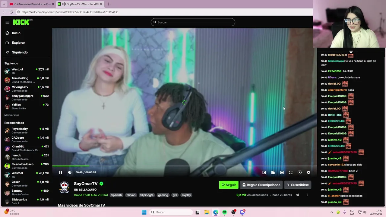Open nemob Slots & Casino channel
The image size is (386, 217).
[27, 157]
